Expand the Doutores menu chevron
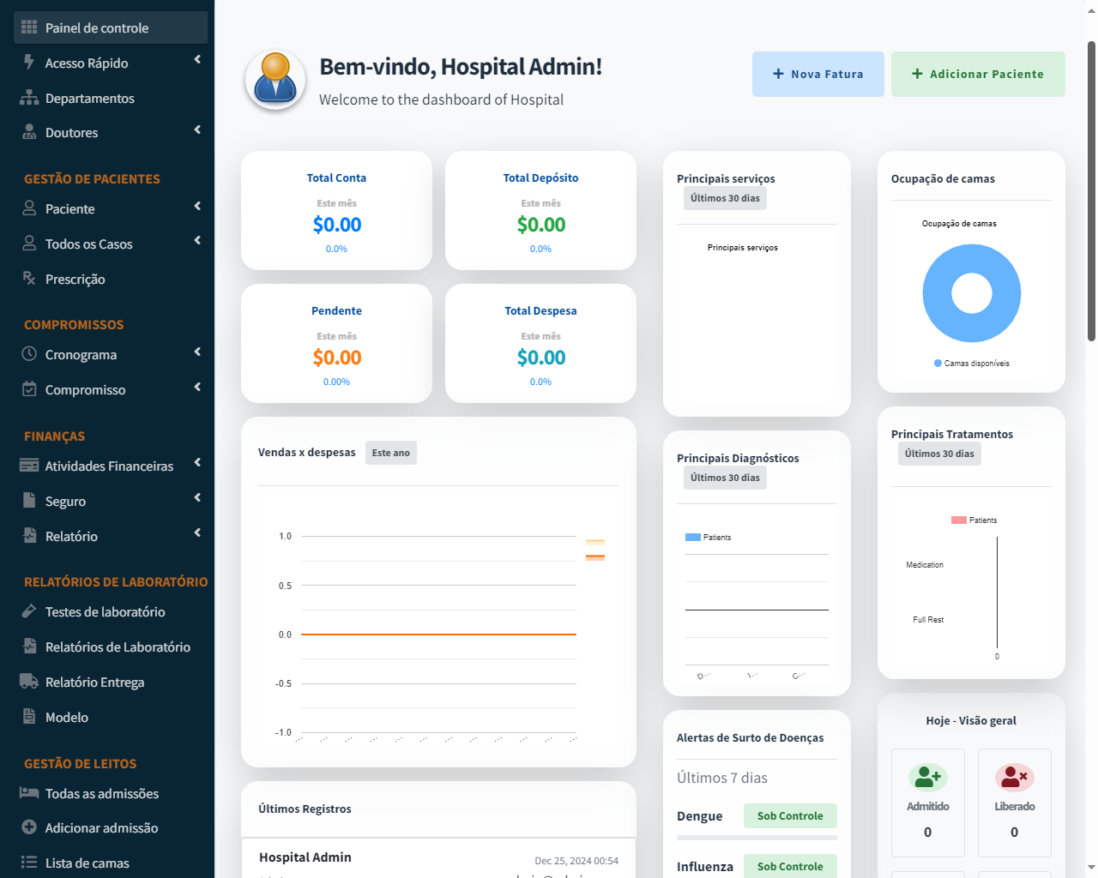 [197, 129]
